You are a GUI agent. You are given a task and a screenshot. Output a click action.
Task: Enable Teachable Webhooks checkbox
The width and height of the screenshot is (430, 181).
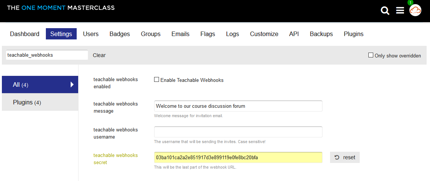click(157, 80)
